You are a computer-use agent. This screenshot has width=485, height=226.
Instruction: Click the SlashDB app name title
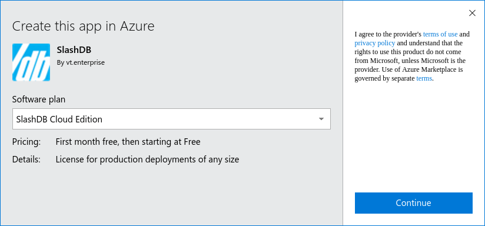74,49
